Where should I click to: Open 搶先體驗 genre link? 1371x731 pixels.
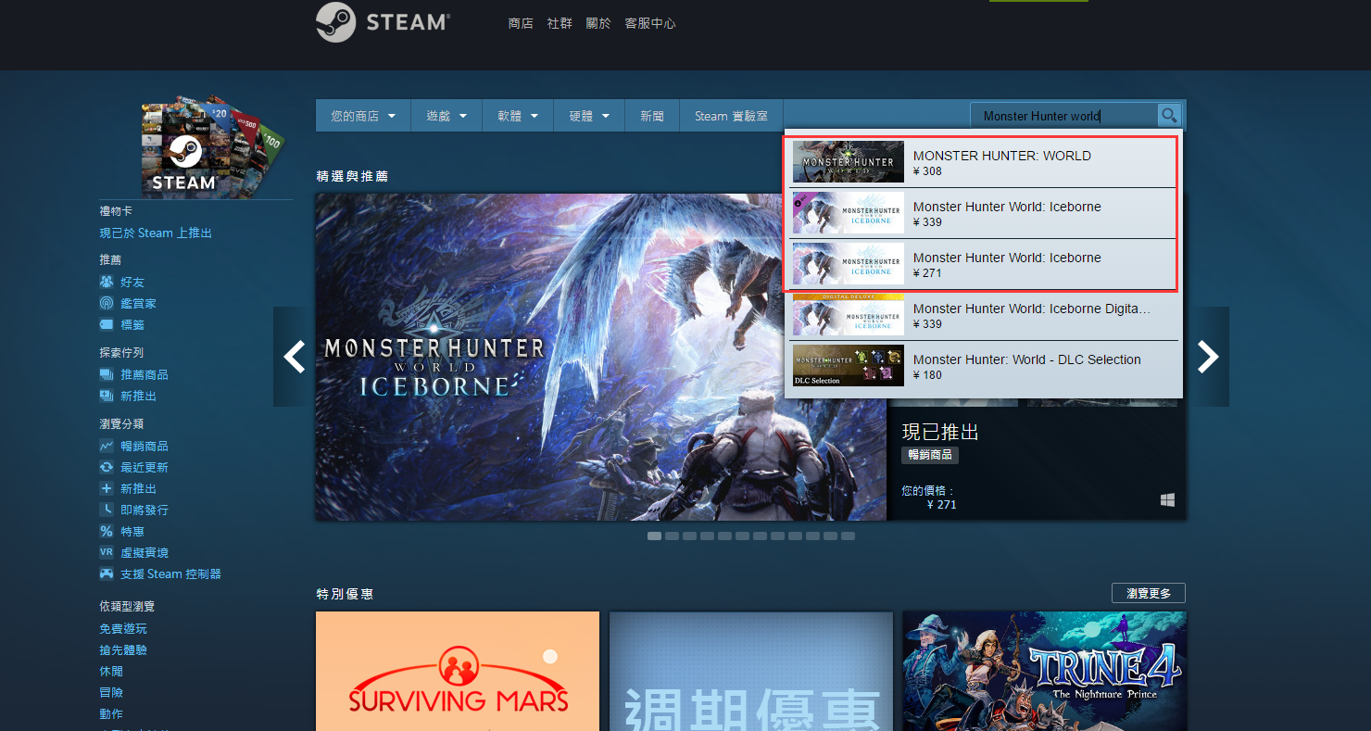pos(123,649)
